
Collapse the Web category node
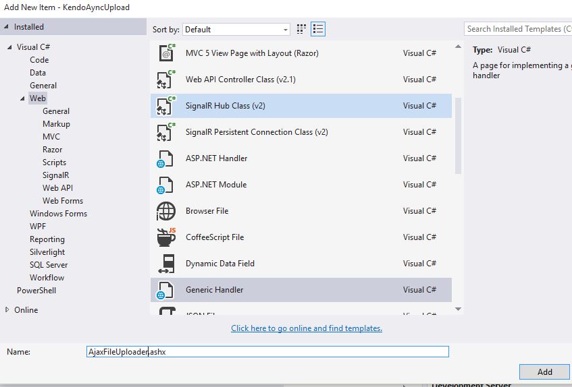click(x=23, y=98)
